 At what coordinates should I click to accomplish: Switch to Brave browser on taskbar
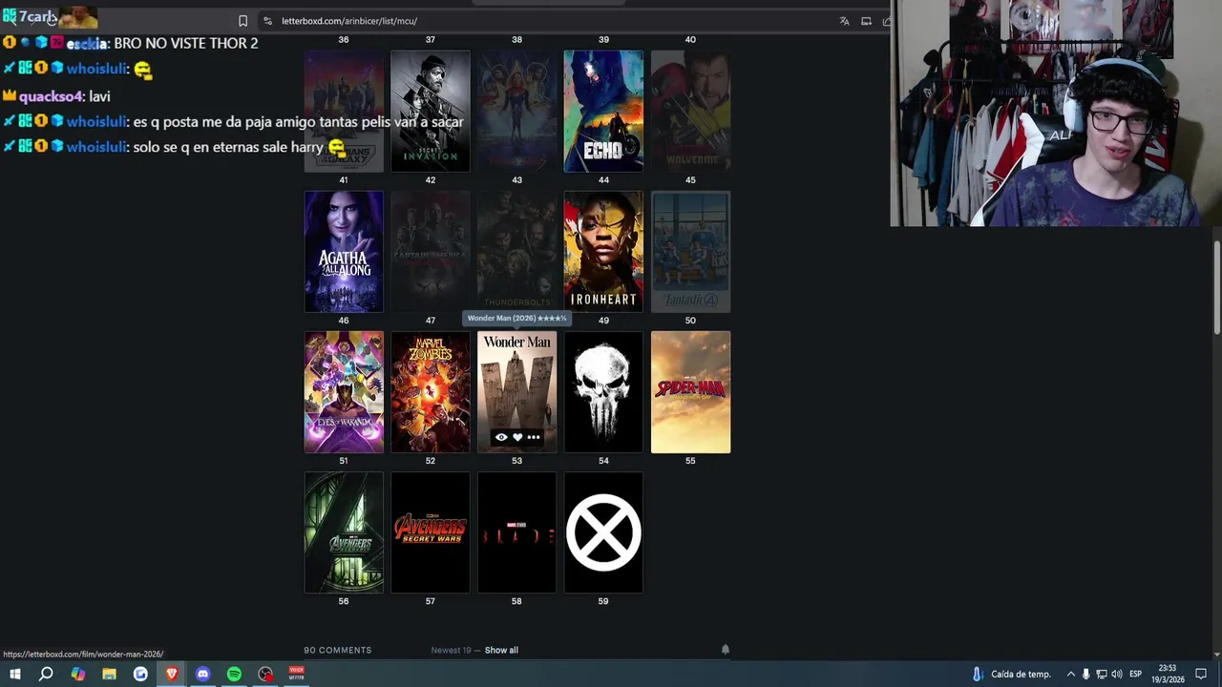click(172, 674)
